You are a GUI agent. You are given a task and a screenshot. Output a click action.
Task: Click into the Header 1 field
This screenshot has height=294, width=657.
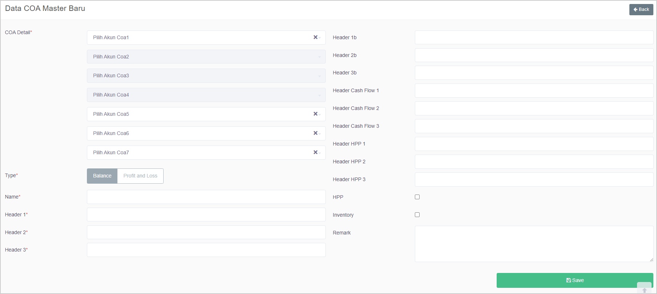[206, 215]
